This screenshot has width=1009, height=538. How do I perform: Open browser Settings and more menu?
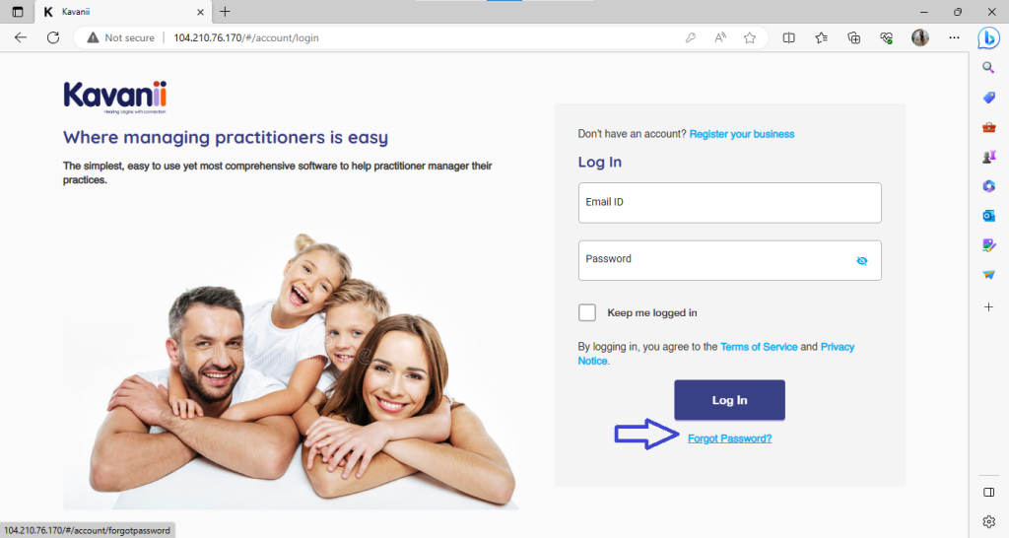pyautogui.click(x=954, y=38)
